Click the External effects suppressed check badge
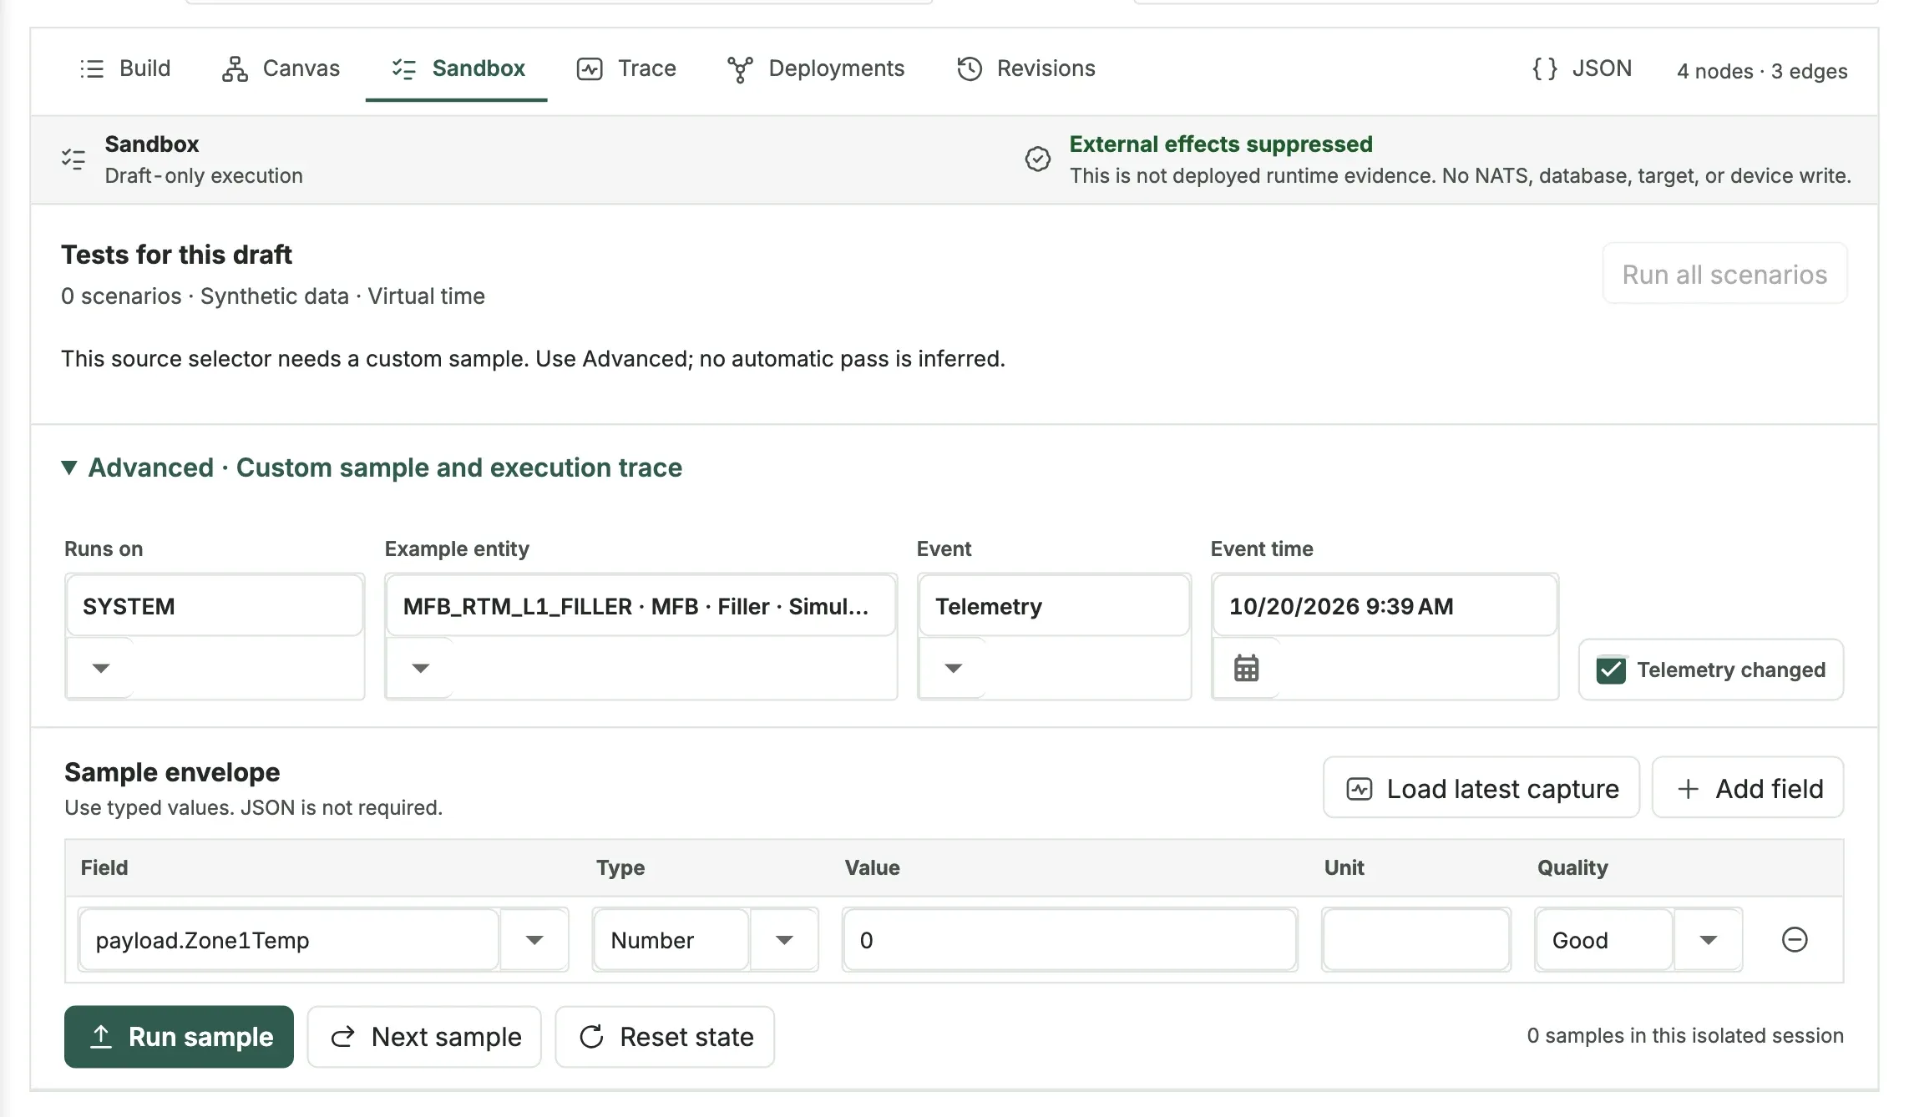This screenshot has height=1117, width=1909. (x=1038, y=159)
